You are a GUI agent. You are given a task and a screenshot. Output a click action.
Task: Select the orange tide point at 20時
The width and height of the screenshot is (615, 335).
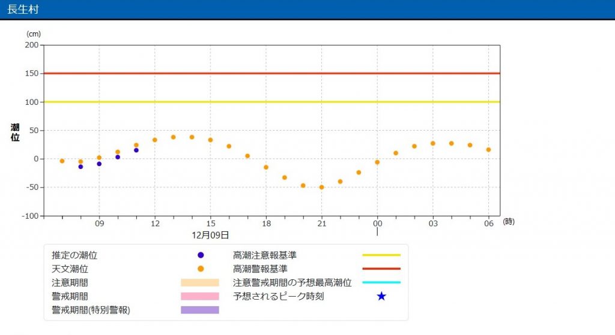point(303,186)
